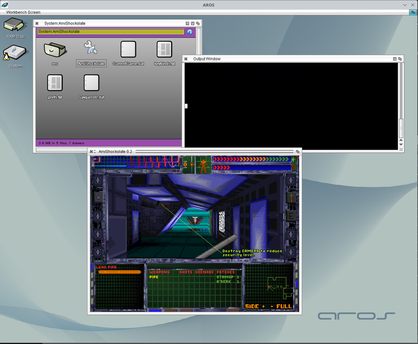418x344 pixels.
Task: Click the static-noise screen in game corridor
Action: pyautogui.click(x=222, y=222)
